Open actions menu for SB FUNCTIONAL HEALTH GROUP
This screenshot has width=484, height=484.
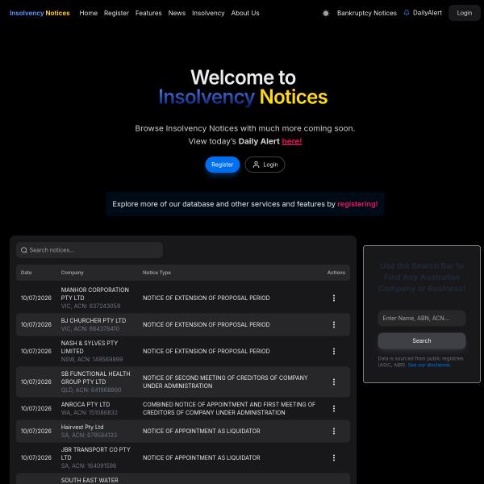334,382
